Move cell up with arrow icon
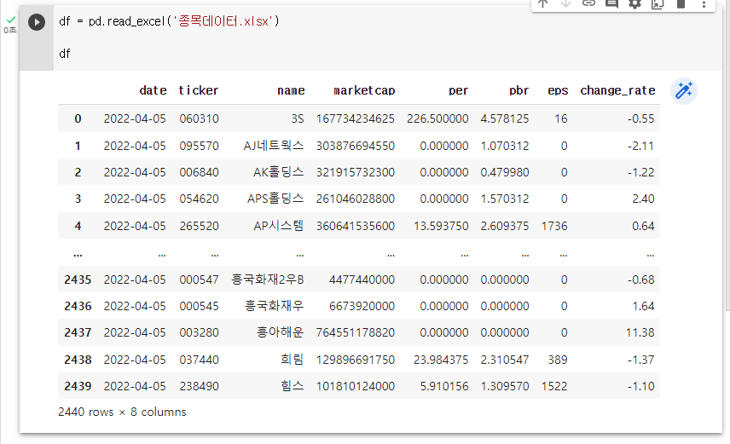Image resolution: width=730 pixels, height=444 pixels. pos(543,3)
